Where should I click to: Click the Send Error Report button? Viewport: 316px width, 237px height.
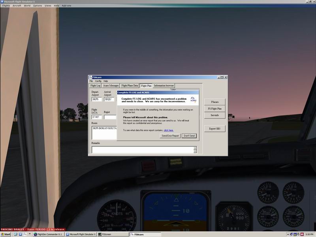170,136
